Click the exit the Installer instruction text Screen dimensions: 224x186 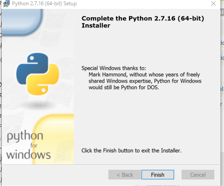click(x=131, y=151)
